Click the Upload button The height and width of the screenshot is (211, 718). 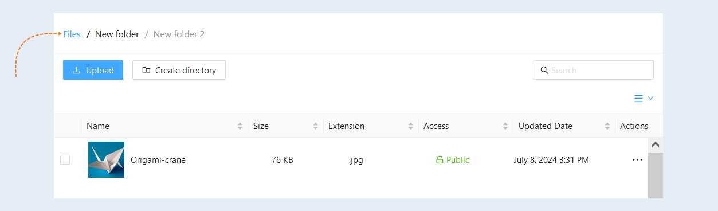tap(93, 71)
